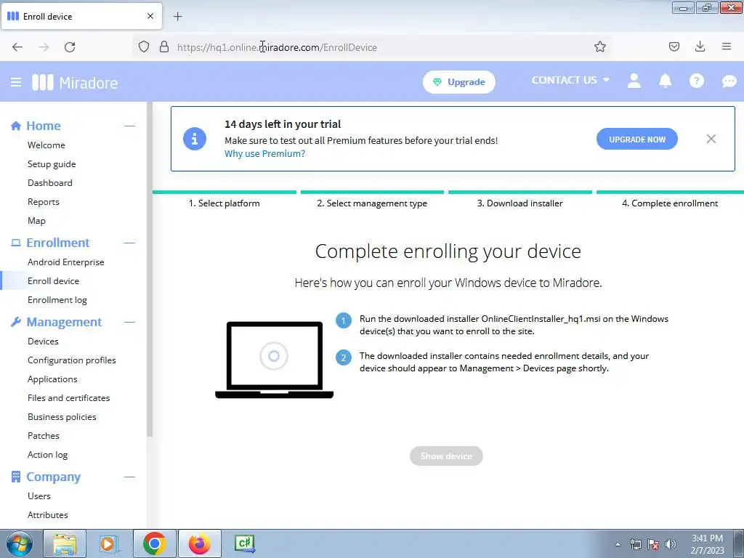Go to step 1 Select platform
The height and width of the screenshot is (558, 744).
tap(225, 203)
